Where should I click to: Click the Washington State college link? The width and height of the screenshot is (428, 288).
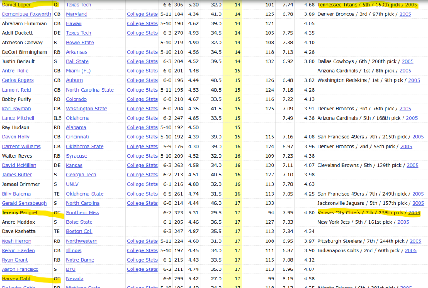(87, 109)
